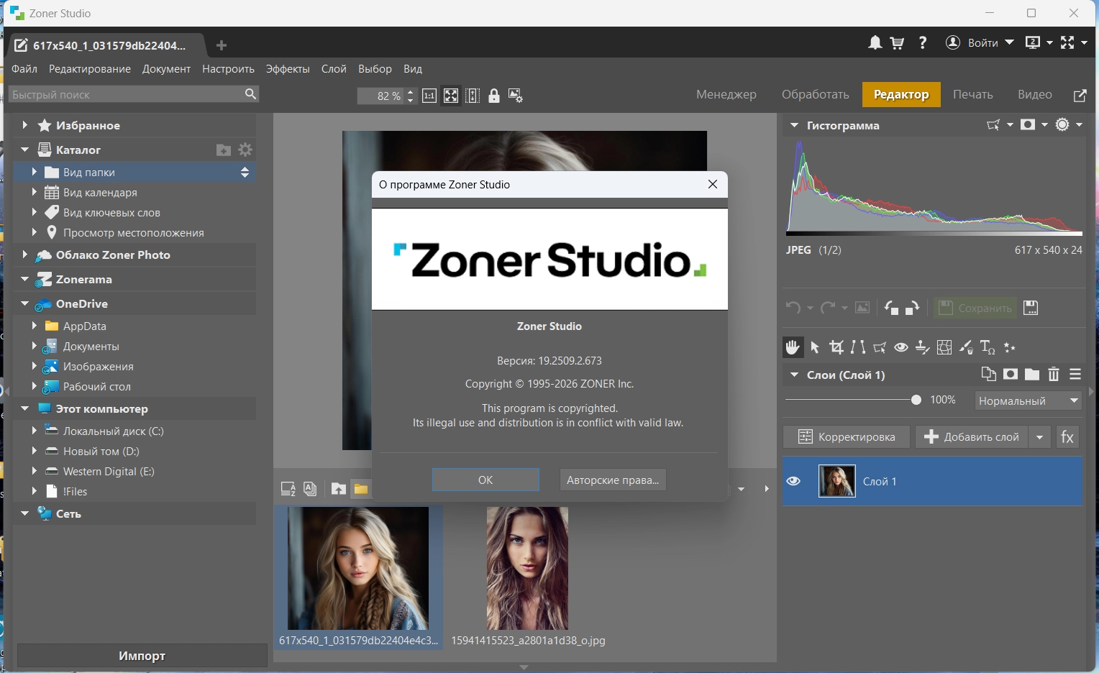
Task: Select thumbnail 15941415523_a2801a1d38_o.jpg
Action: pos(528,576)
